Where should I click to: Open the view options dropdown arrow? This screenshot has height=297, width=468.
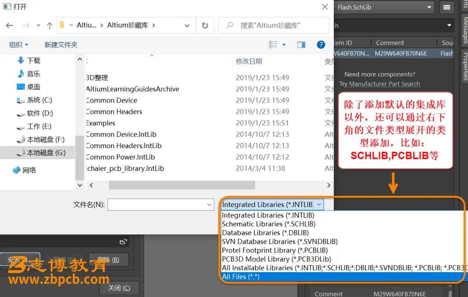pyautogui.click(x=284, y=44)
